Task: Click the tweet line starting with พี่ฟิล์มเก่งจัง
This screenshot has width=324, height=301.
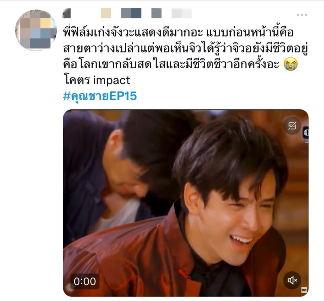Action: point(178,33)
